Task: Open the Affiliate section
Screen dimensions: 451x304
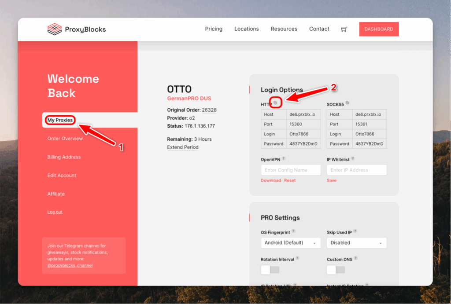Action: click(x=56, y=194)
